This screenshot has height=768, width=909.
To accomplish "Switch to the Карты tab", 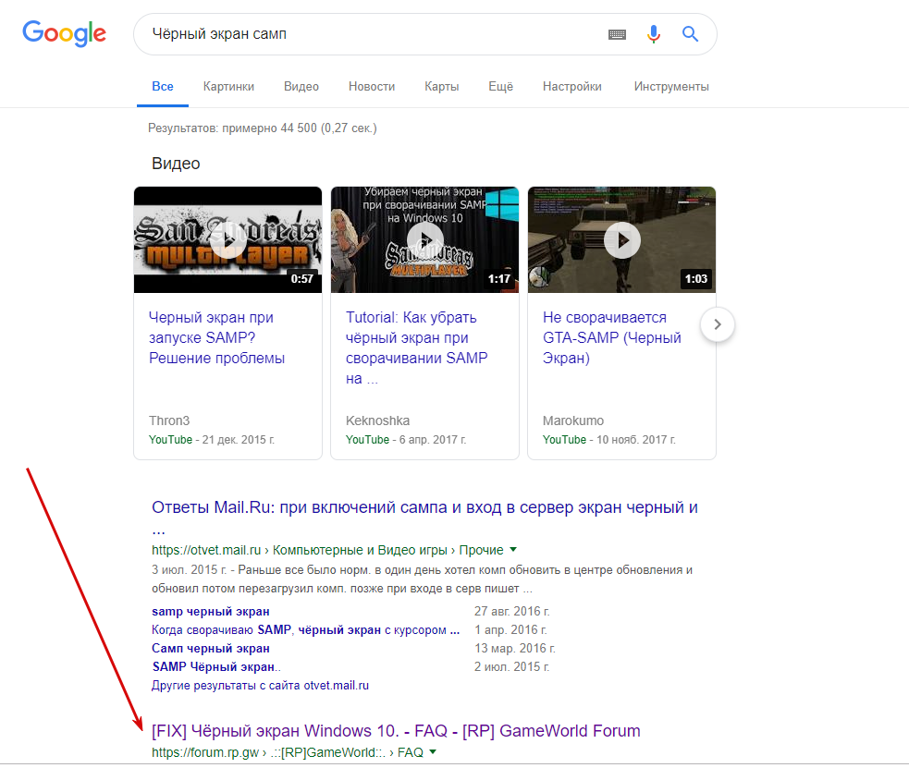I will [x=442, y=87].
